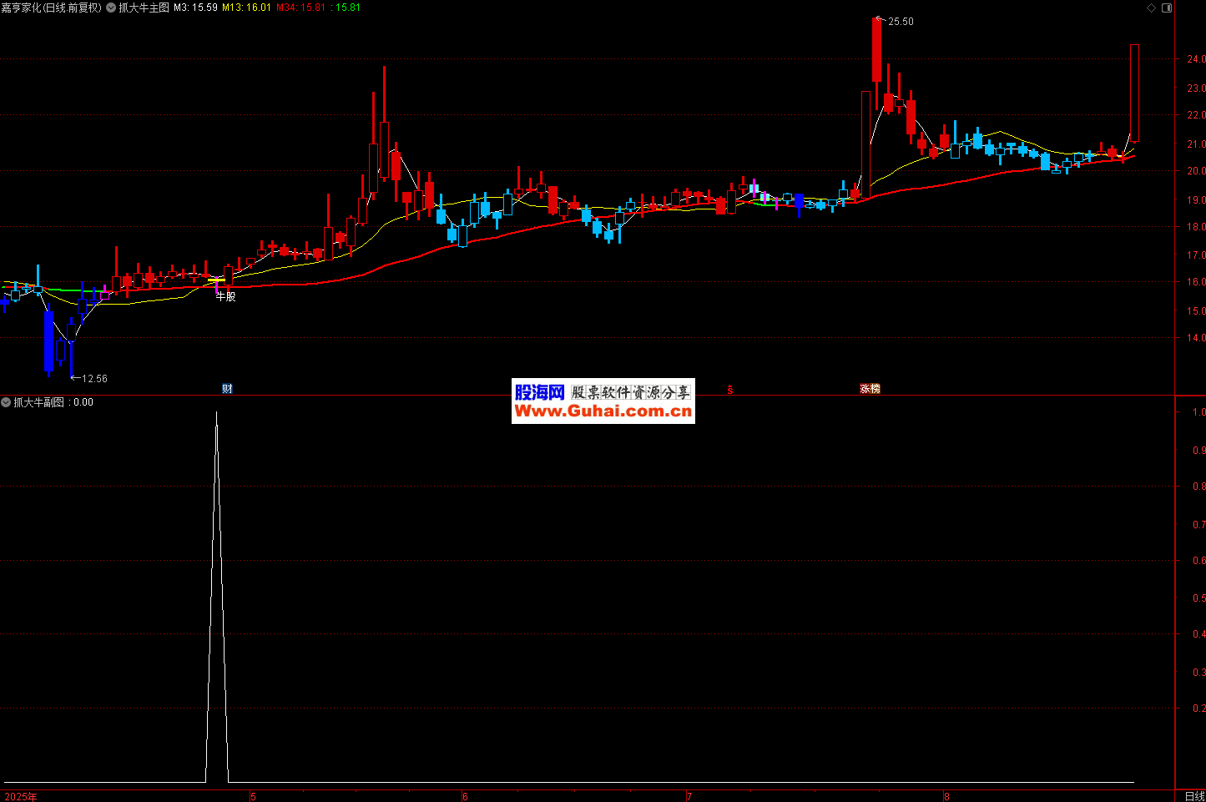The image size is (1206, 802).
Task: Click the red S marker icon
Action: click(x=730, y=389)
